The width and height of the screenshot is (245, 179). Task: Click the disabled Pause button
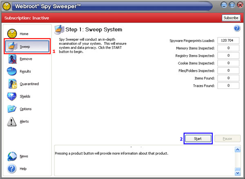point(227,139)
